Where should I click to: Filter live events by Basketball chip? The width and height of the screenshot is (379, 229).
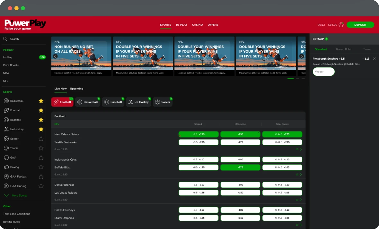click(x=88, y=102)
